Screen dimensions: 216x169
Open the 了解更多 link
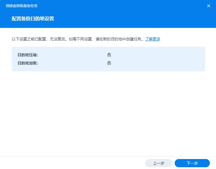point(153,39)
